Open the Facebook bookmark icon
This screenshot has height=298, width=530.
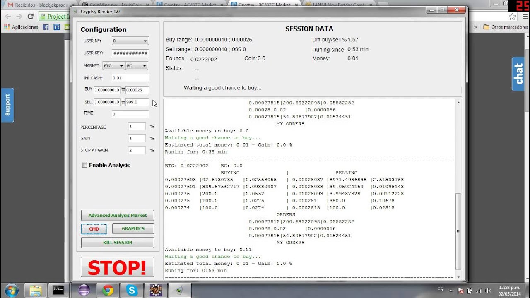click(46, 27)
